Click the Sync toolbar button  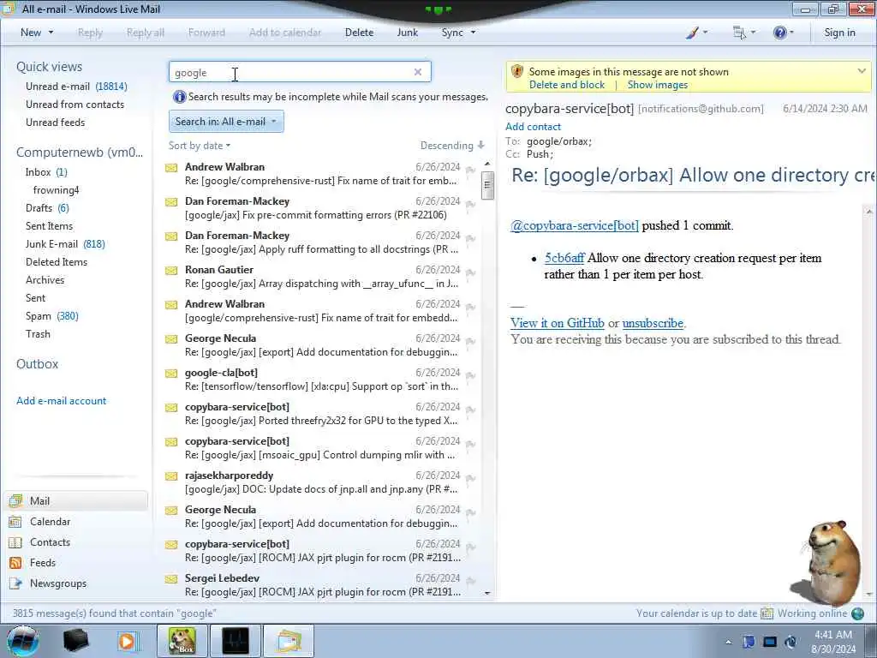point(452,33)
